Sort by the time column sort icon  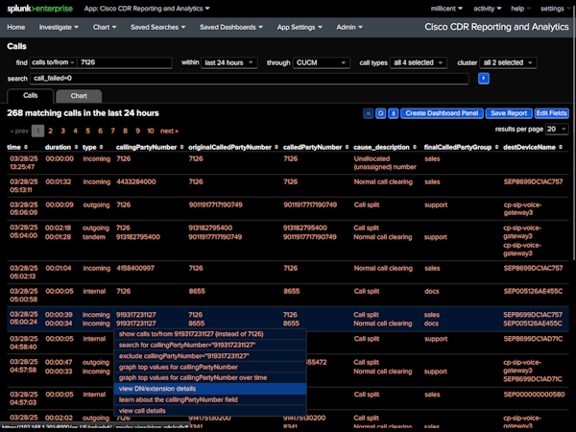click(x=26, y=147)
